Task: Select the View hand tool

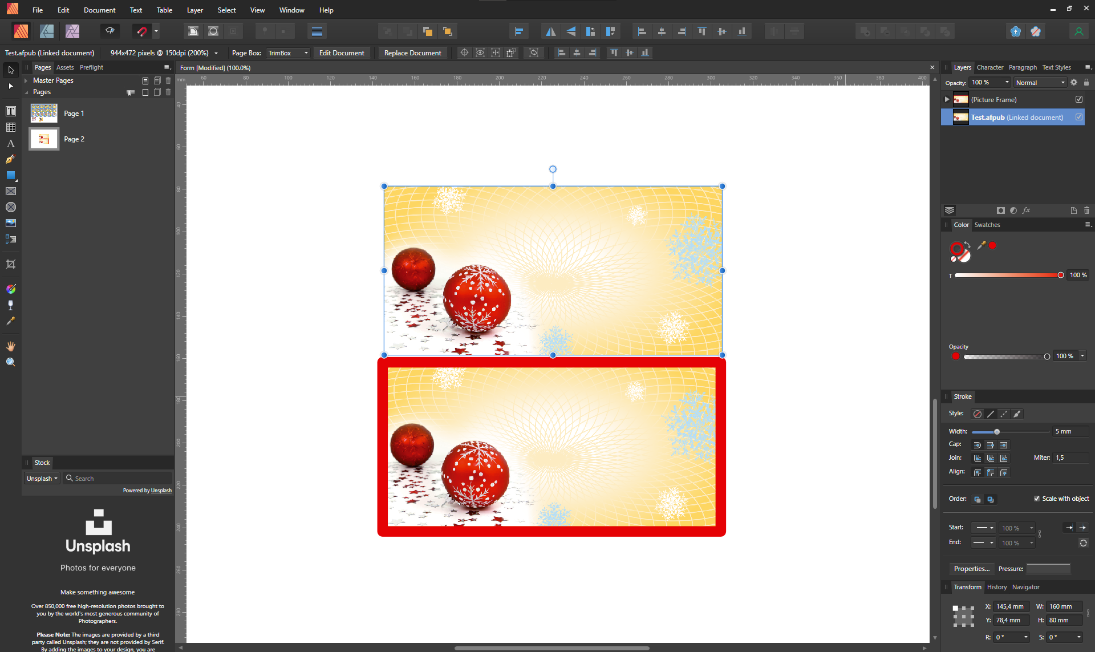Action: (11, 346)
